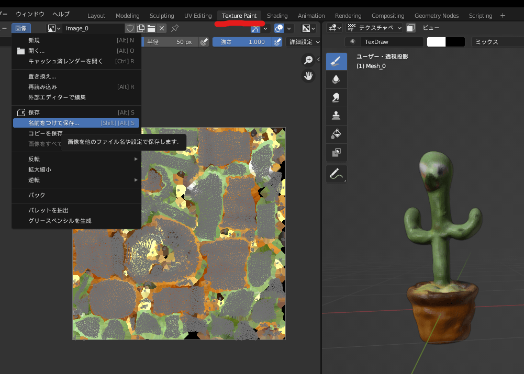Choose 新規 from the image menu
The width and height of the screenshot is (524, 374).
click(76, 40)
